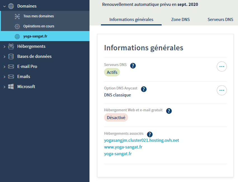Image resolution: width=238 pixels, height=182 pixels.
Task: Click the help icon beside Serveurs DNS
Action: (x=133, y=66)
